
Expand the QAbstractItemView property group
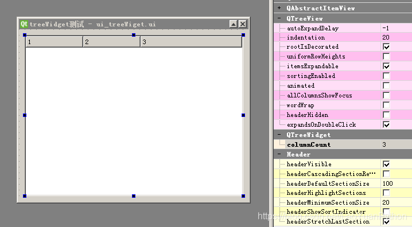pos(279,8)
